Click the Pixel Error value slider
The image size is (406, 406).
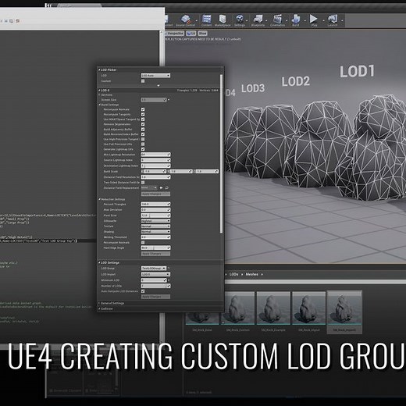click(x=155, y=215)
